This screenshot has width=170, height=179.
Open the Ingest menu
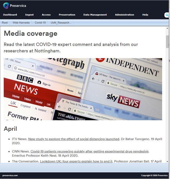29,15
